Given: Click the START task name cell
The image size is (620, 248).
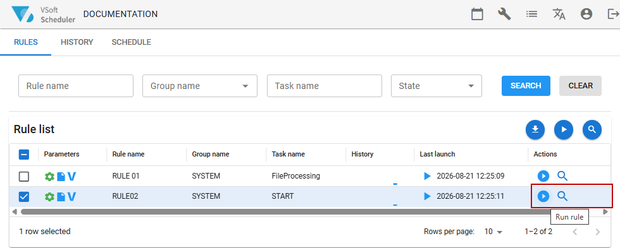Looking at the screenshot, I should tap(283, 196).
